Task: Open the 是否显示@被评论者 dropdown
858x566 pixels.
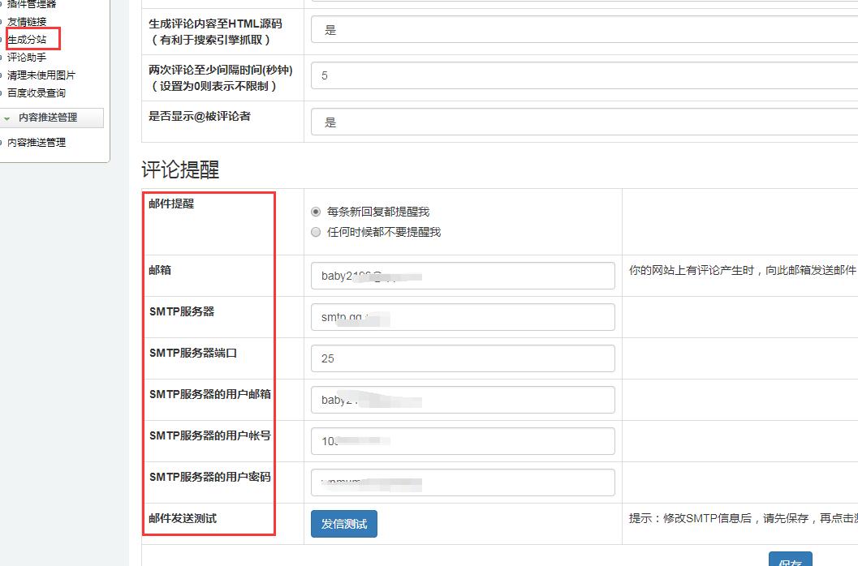Action: click(584, 122)
